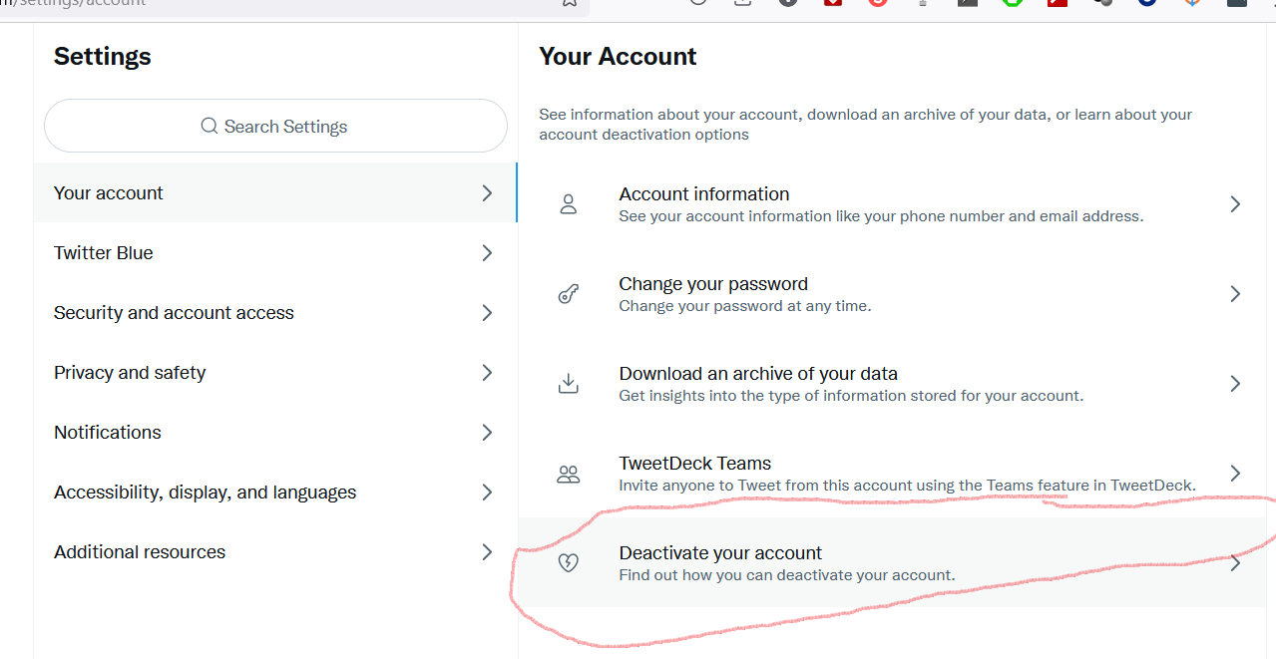Click the chevron beside Download an archive of your data
1276x659 pixels.
tap(1235, 384)
